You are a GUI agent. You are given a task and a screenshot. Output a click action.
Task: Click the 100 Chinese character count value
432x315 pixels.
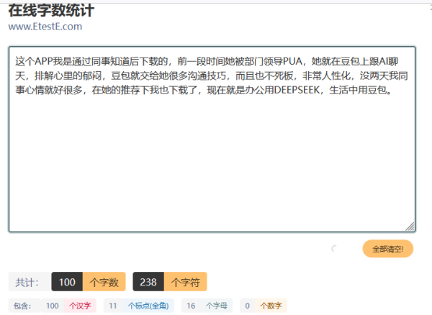pos(53,306)
